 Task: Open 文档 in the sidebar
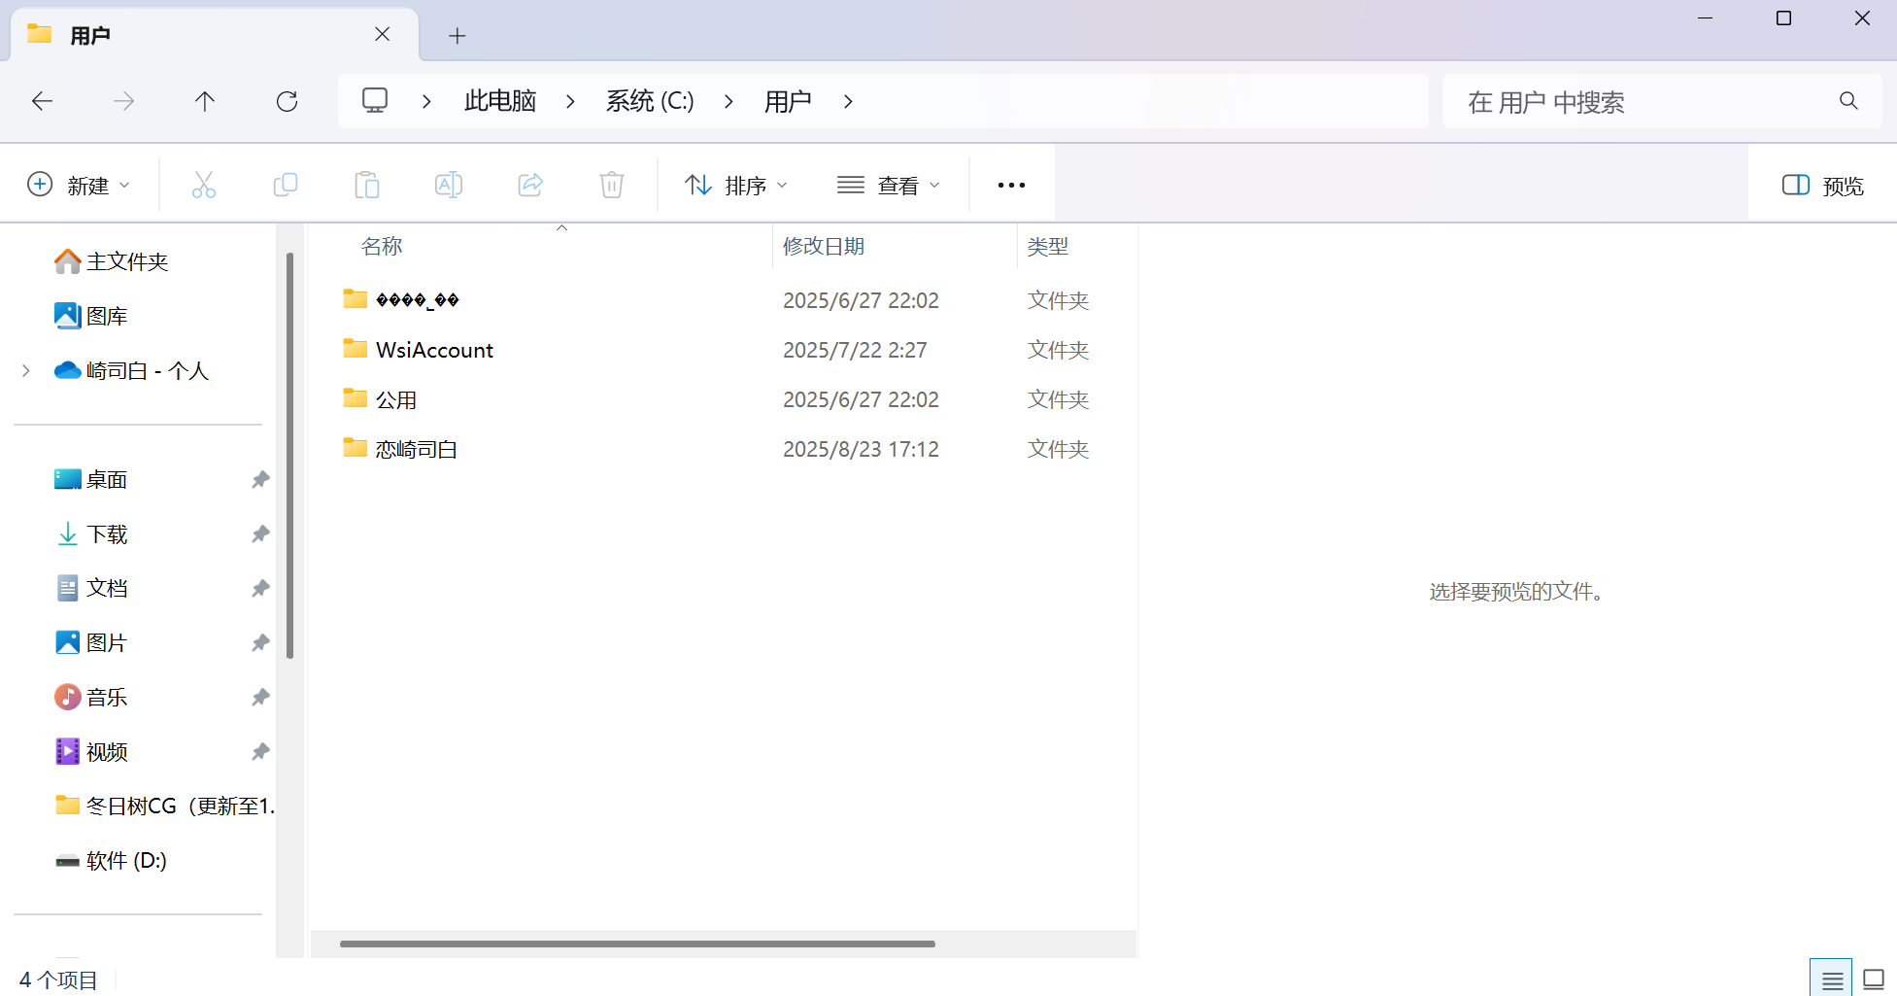pos(91,588)
